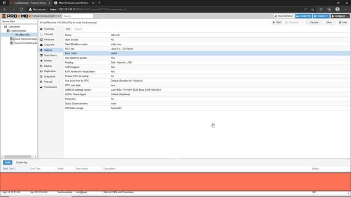Image resolution: width=351 pixels, height=197 pixels.
Task: Switch to the Tasks tab
Action: coord(7,163)
